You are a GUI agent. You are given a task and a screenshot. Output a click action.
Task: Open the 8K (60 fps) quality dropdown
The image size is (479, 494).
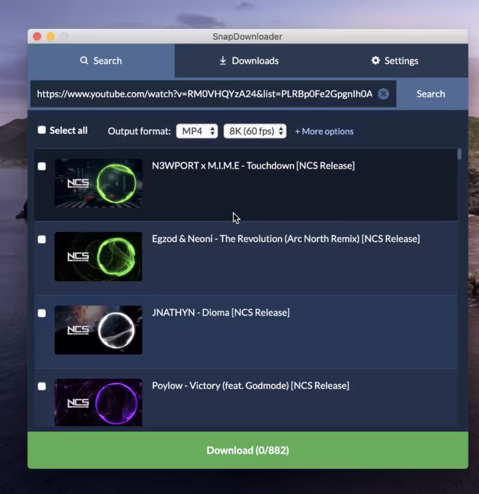(x=255, y=131)
